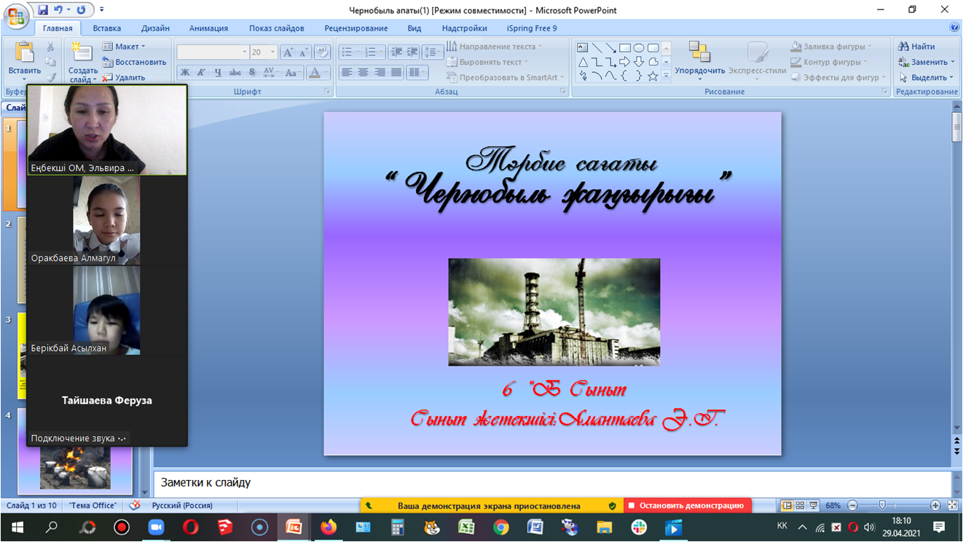Screen dimensions: 963x542
Task: Select the star shape in shapes gallery
Action: [653, 76]
